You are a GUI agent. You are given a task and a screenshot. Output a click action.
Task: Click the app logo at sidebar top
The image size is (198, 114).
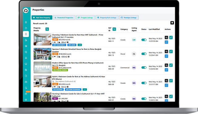pyautogui.click(x=26, y=11)
